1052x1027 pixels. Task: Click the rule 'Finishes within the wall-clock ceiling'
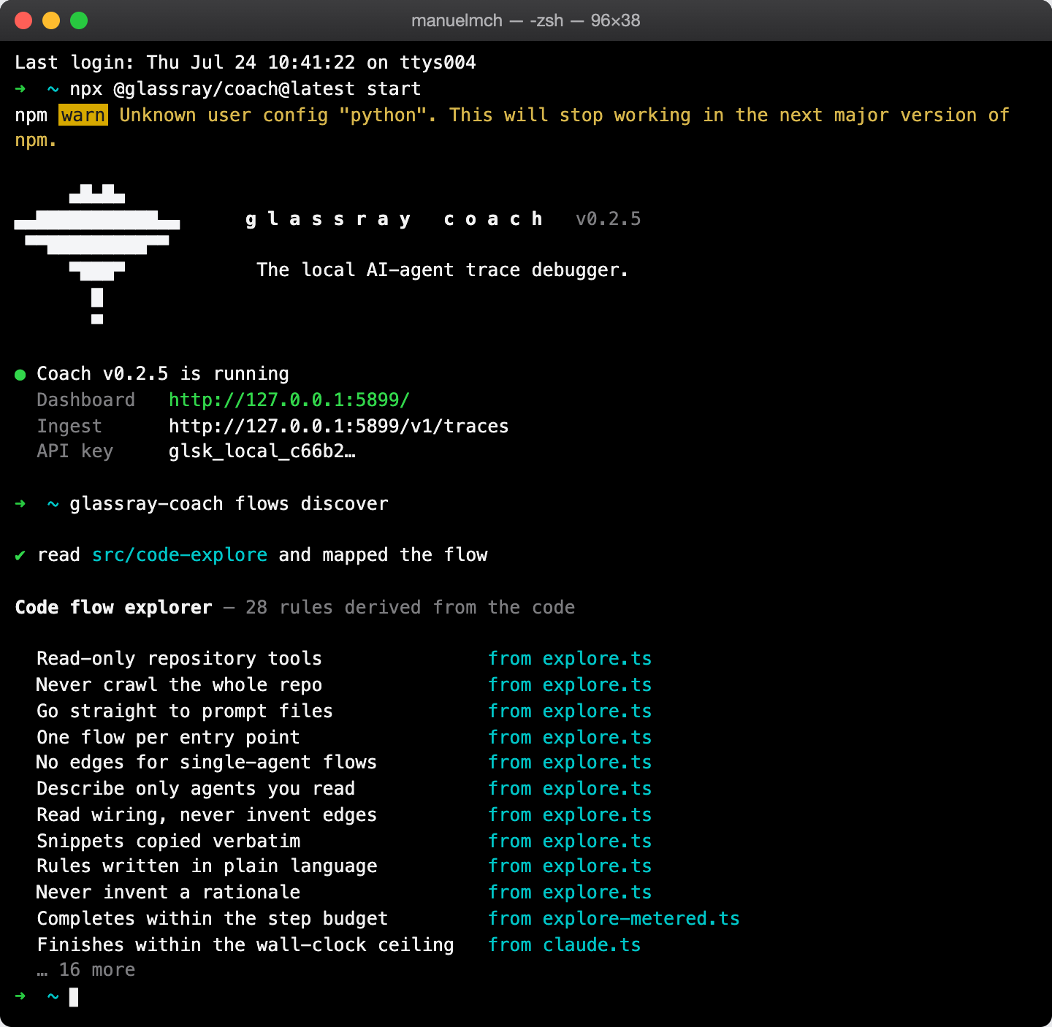click(x=245, y=944)
